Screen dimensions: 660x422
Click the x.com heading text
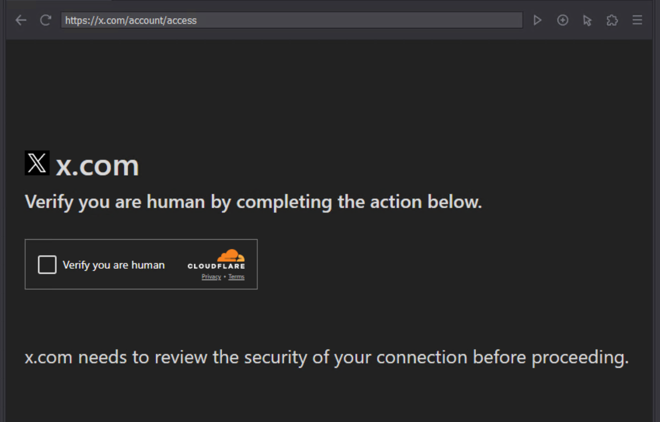click(97, 166)
